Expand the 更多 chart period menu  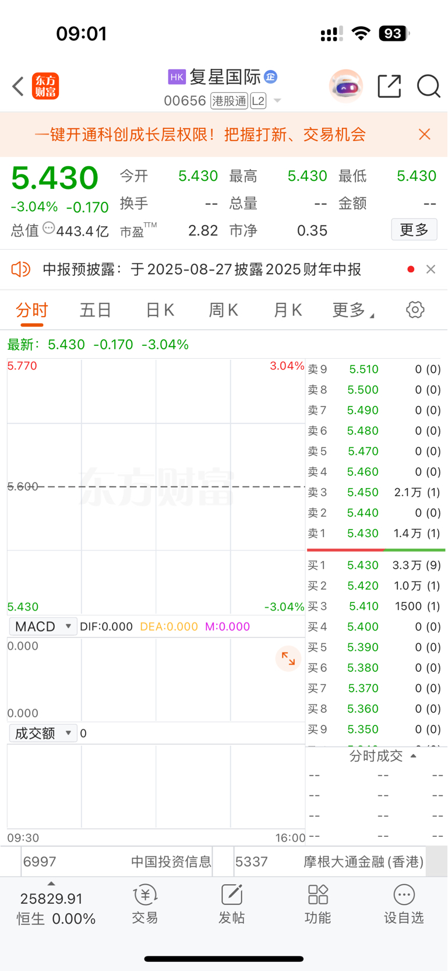353,310
